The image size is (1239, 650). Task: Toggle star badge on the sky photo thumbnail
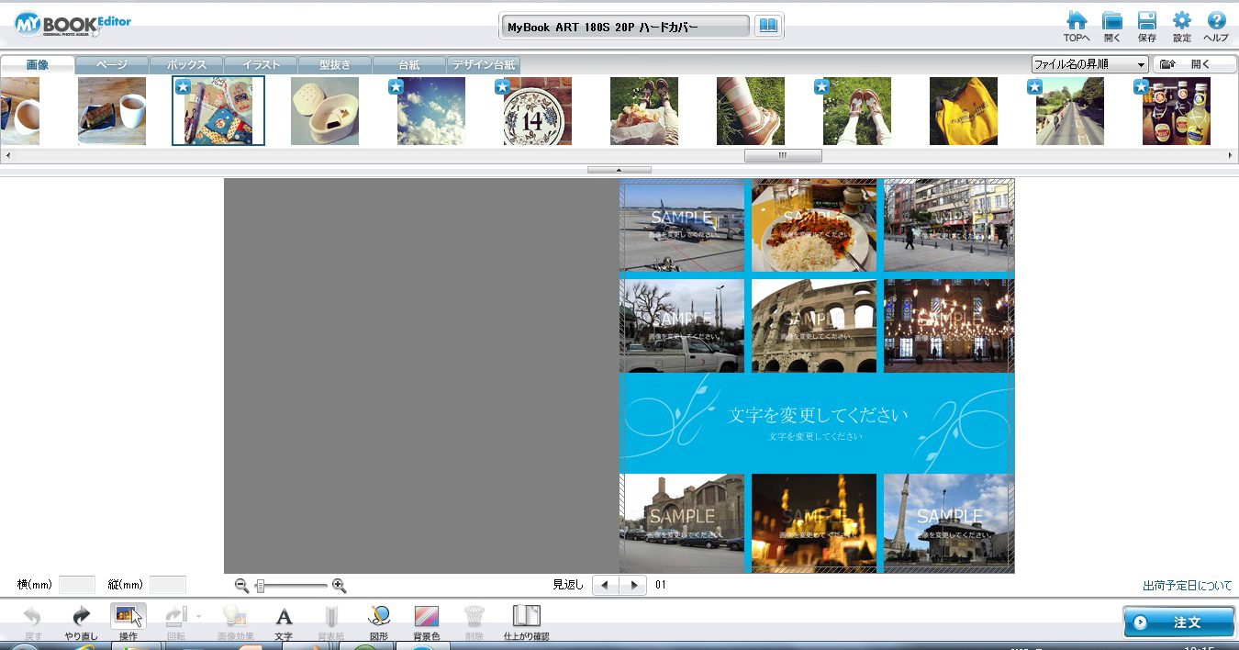[396, 86]
